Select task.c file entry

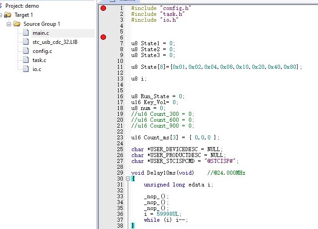click(39, 60)
